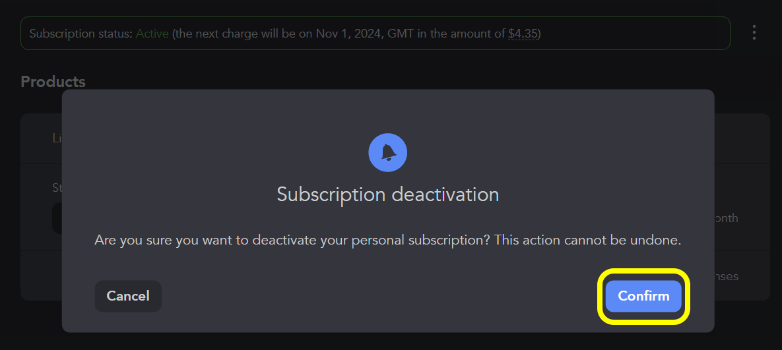782x350 pixels.
Task: Click the partially hidden 'Li' column label
Action: click(x=57, y=138)
